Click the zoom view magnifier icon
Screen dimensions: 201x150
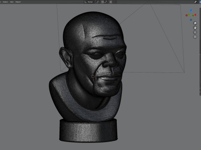195,23
